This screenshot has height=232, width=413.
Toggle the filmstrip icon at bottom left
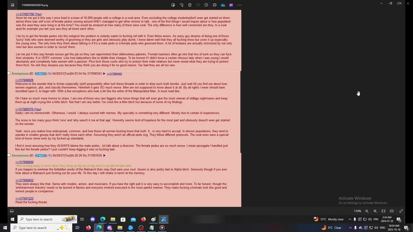[x=12, y=211]
